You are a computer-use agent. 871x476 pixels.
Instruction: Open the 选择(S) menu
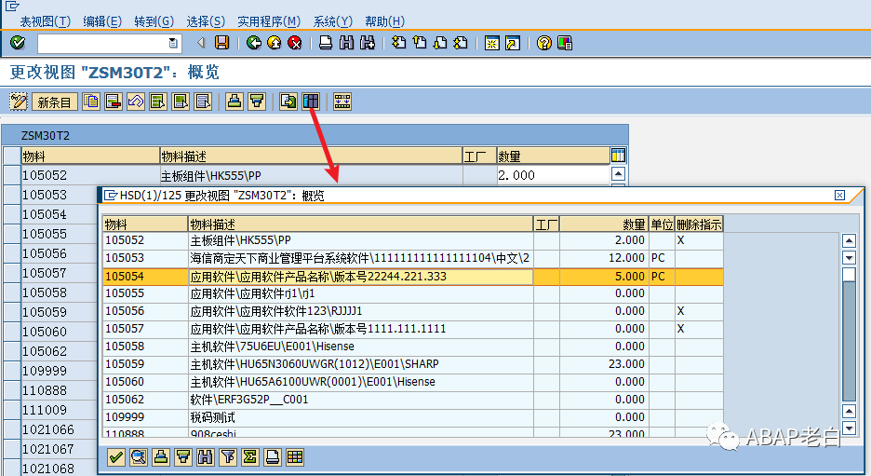(206, 21)
